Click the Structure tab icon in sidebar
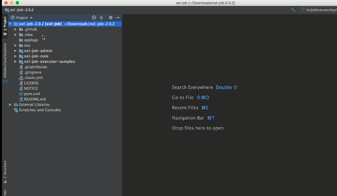 (5, 182)
